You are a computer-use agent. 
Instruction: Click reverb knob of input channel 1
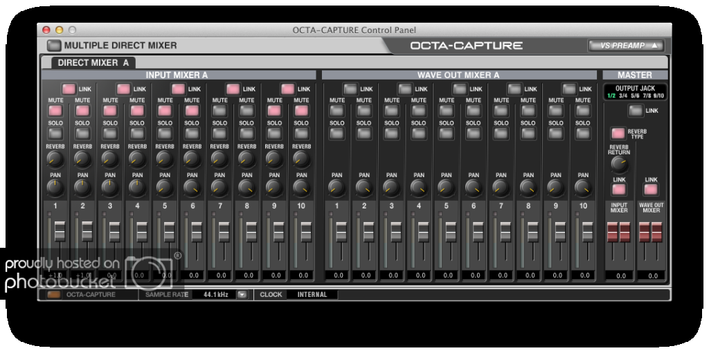coord(55,160)
